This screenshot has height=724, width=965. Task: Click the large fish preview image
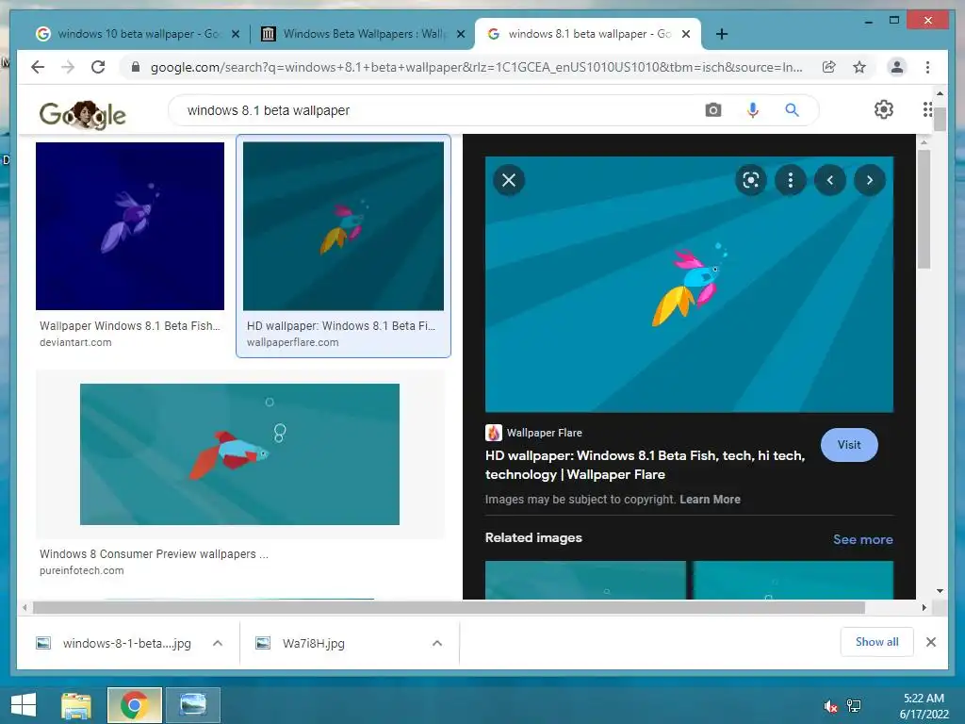click(689, 284)
